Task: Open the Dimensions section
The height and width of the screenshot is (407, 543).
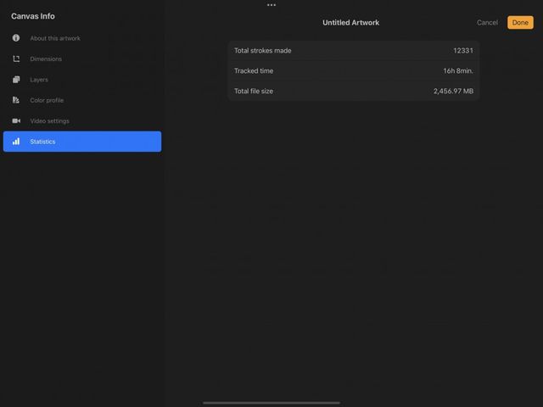Action: (x=82, y=59)
